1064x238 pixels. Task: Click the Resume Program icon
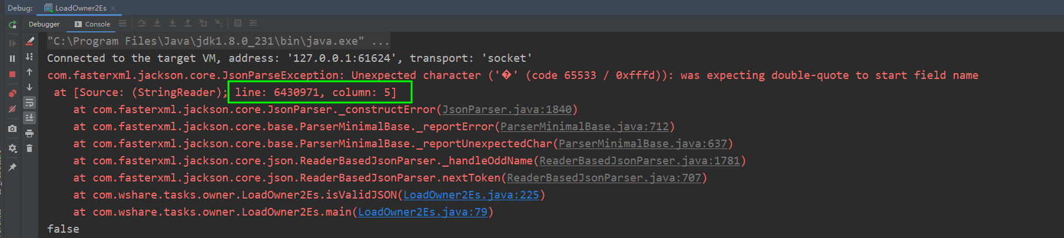(x=12, y=43)
